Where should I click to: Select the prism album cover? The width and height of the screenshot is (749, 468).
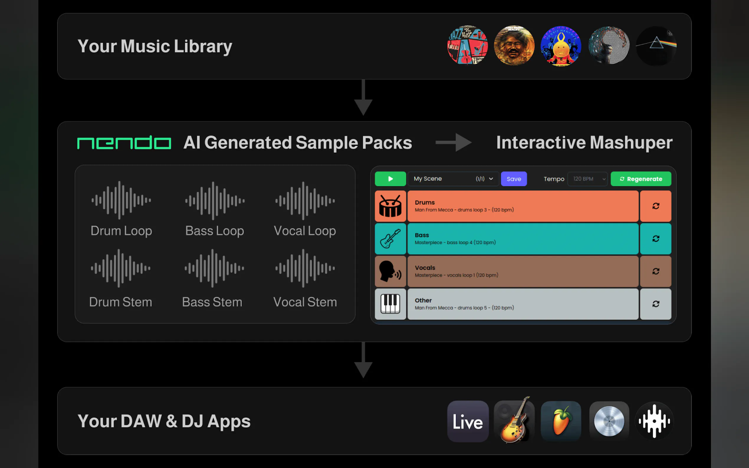tap(656, 46)
